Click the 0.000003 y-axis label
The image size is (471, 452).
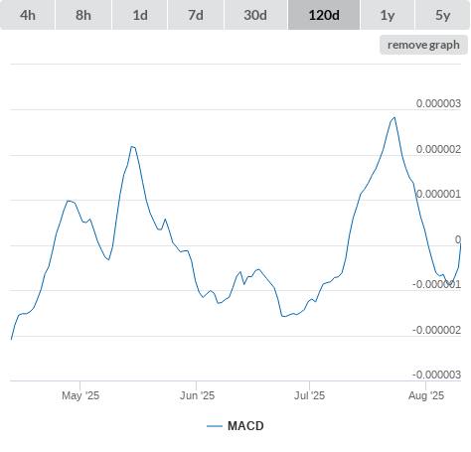tap(438, 103)
